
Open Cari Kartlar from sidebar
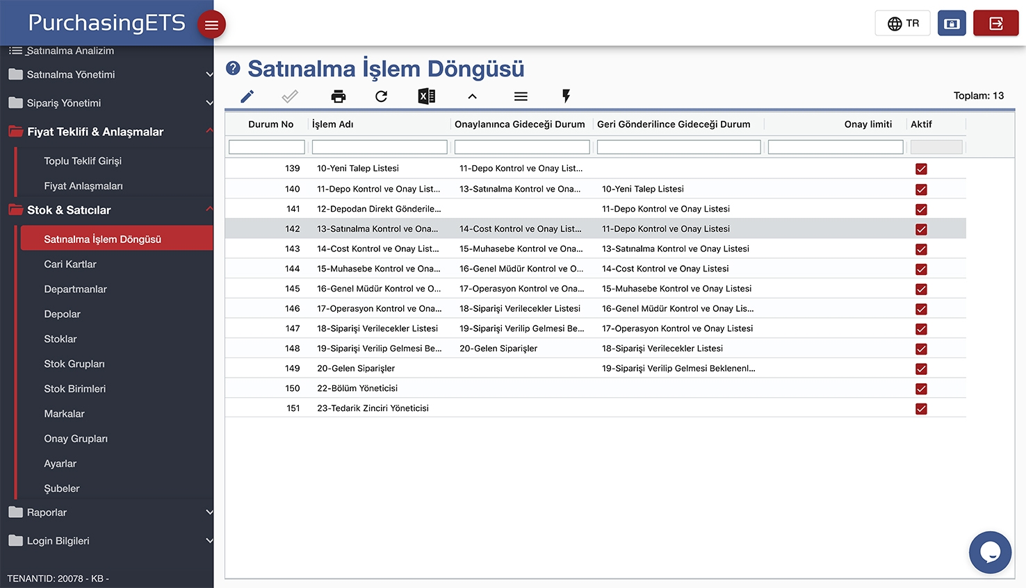pyautogui.click(x=70, y=264)
